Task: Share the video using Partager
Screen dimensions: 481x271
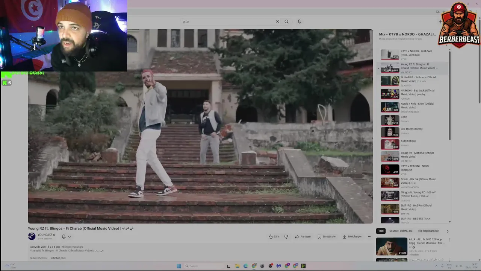Action: point(303,236)
